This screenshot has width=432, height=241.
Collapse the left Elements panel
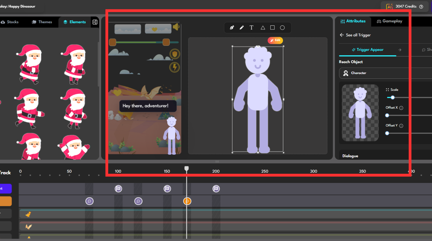coord(95,22)
